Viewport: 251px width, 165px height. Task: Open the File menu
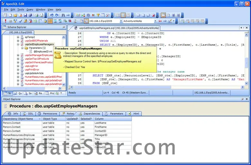click(6, 10)
